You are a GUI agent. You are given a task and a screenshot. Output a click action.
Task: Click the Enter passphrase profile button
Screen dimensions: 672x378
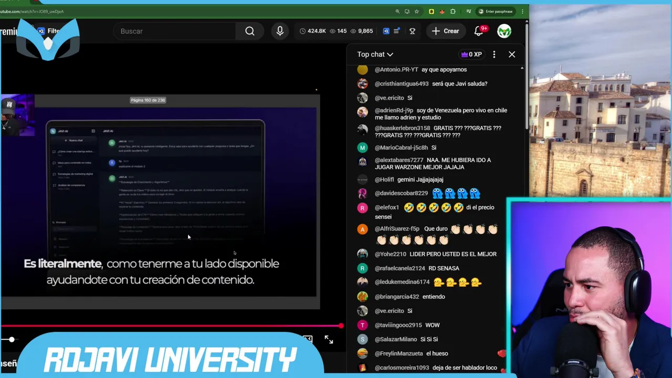tap(495, 11)
